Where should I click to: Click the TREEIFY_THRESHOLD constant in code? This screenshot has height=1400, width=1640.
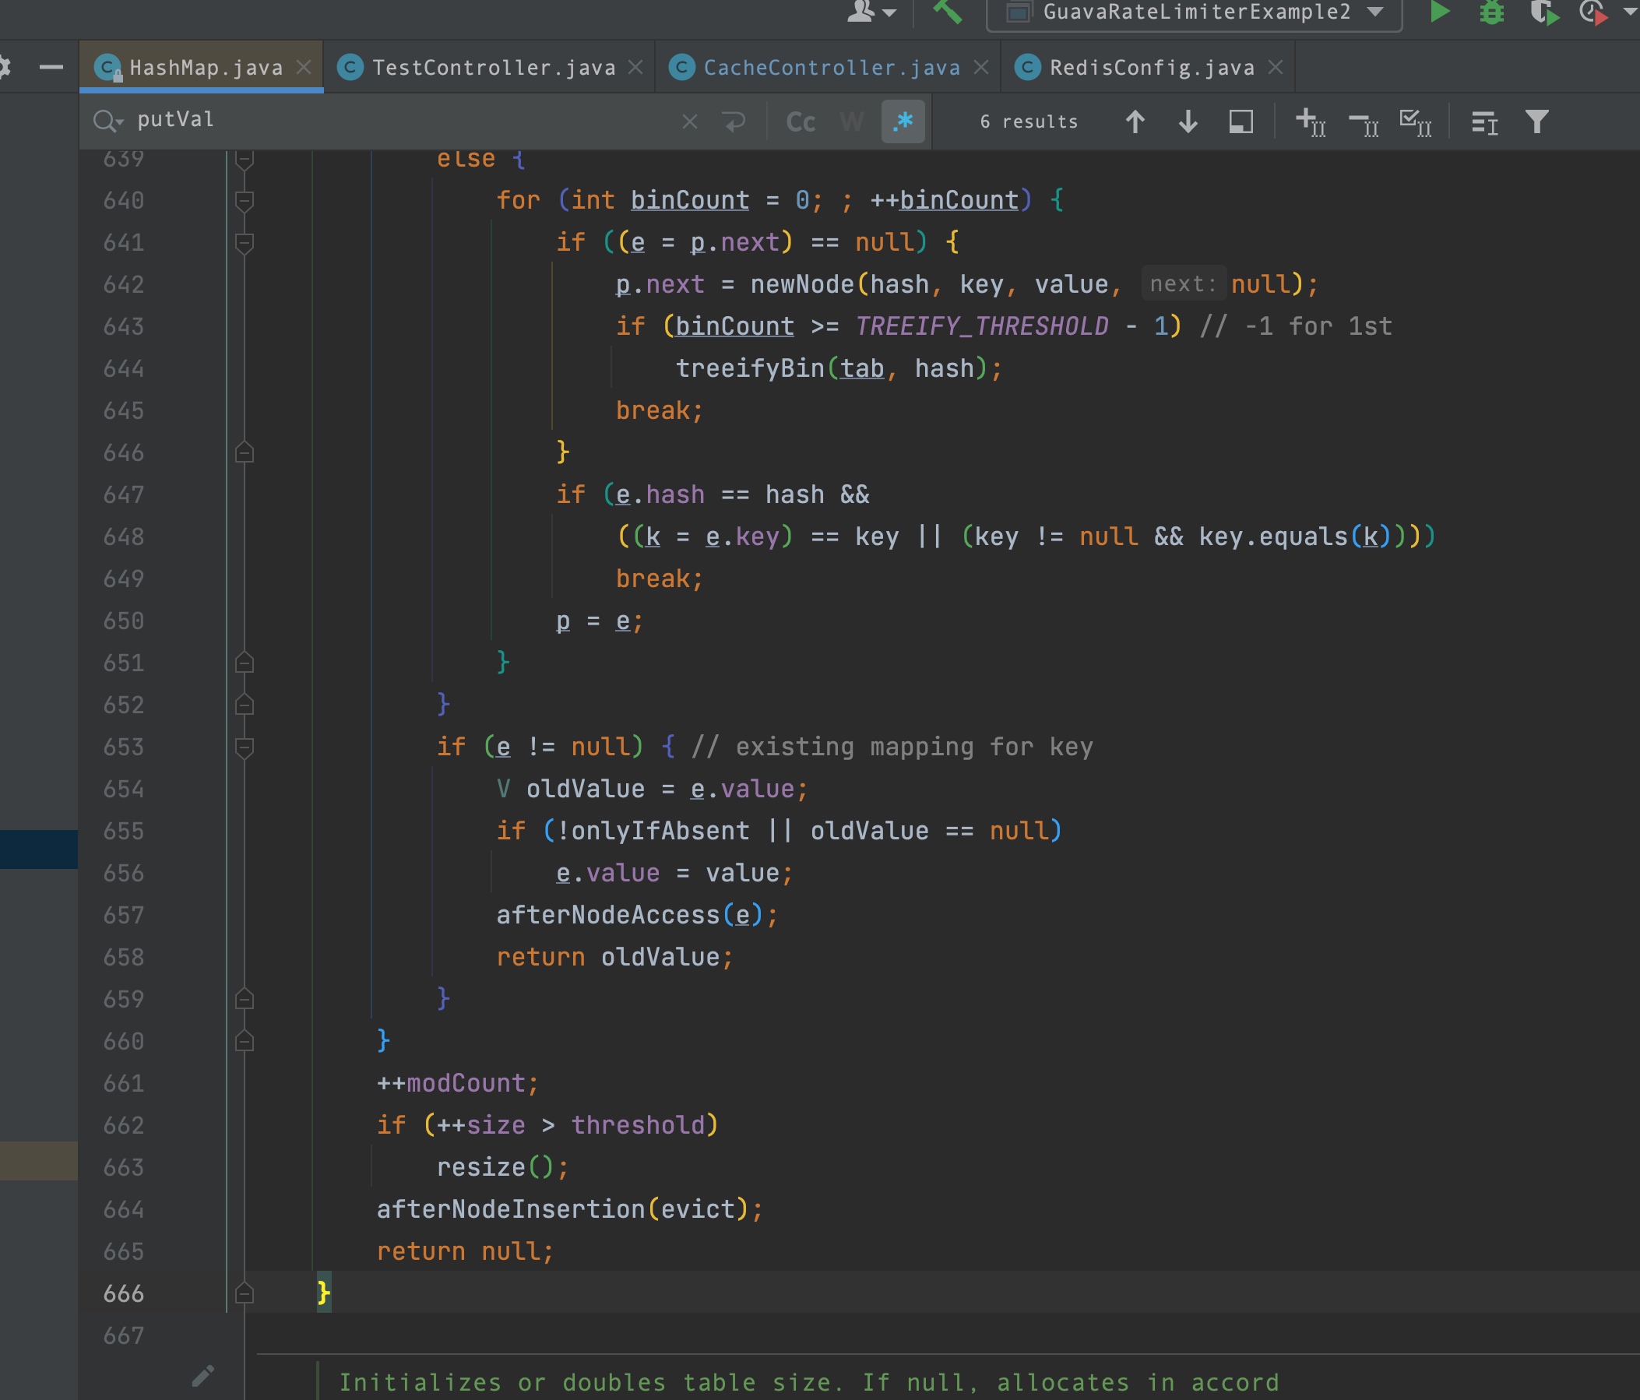pyautogui.click(x=981, y=327)
